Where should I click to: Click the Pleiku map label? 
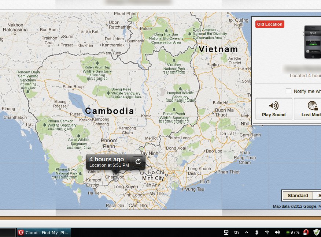coord(213,65)
